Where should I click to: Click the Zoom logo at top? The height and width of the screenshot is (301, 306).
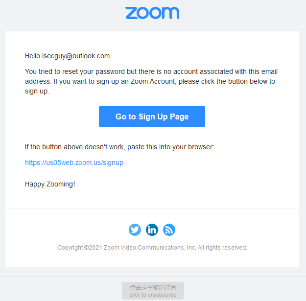click(x=152, y=13)
